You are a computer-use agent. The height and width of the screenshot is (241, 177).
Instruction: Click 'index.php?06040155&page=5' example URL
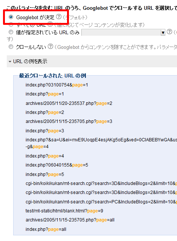tap(56, 165)
